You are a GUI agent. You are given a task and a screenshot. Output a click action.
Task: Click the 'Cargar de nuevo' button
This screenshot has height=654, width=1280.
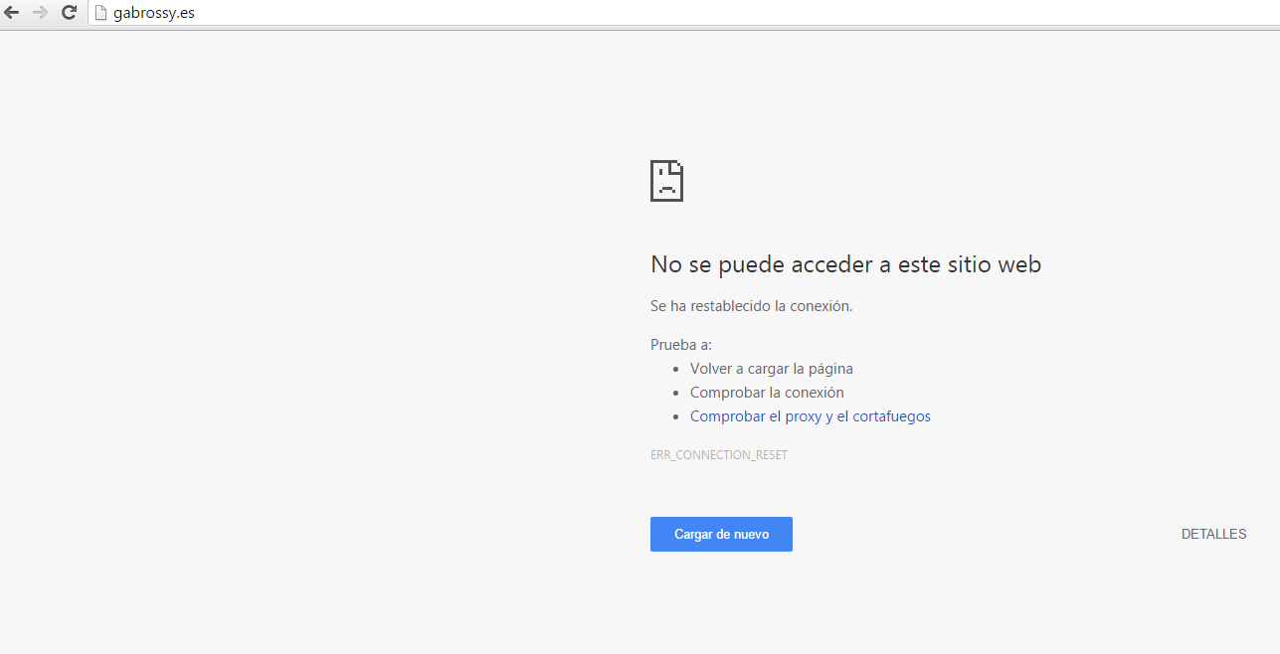click(721, 534)
